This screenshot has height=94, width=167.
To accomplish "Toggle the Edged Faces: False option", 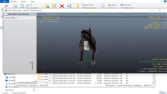I will pyautogui.click(x=157, y=24).
